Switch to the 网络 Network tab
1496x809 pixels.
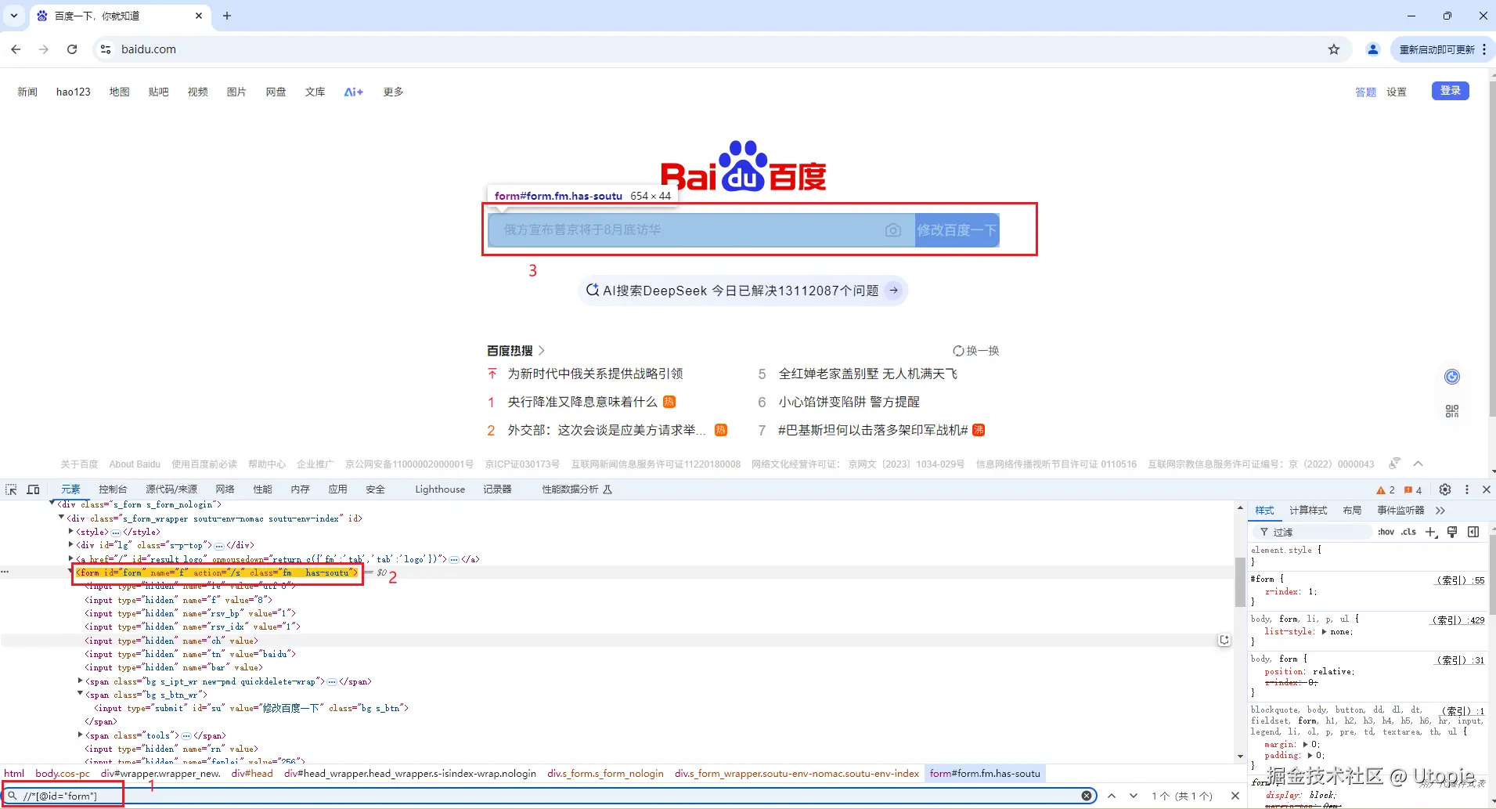coord(225,489)
